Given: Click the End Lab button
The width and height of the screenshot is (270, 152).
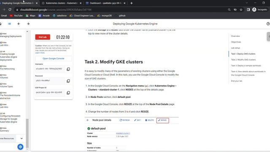Looking at the screenshot, I should click(x=43, y=37).
